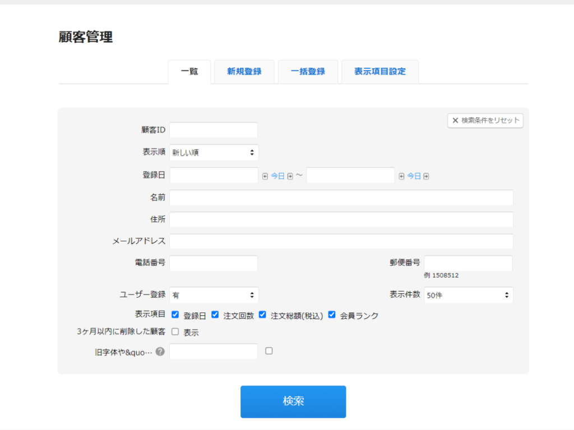This screenshot has height=430, width=574.
Task: Open the ユーザー登録 dropdown
Action: (x=214, y=295)
